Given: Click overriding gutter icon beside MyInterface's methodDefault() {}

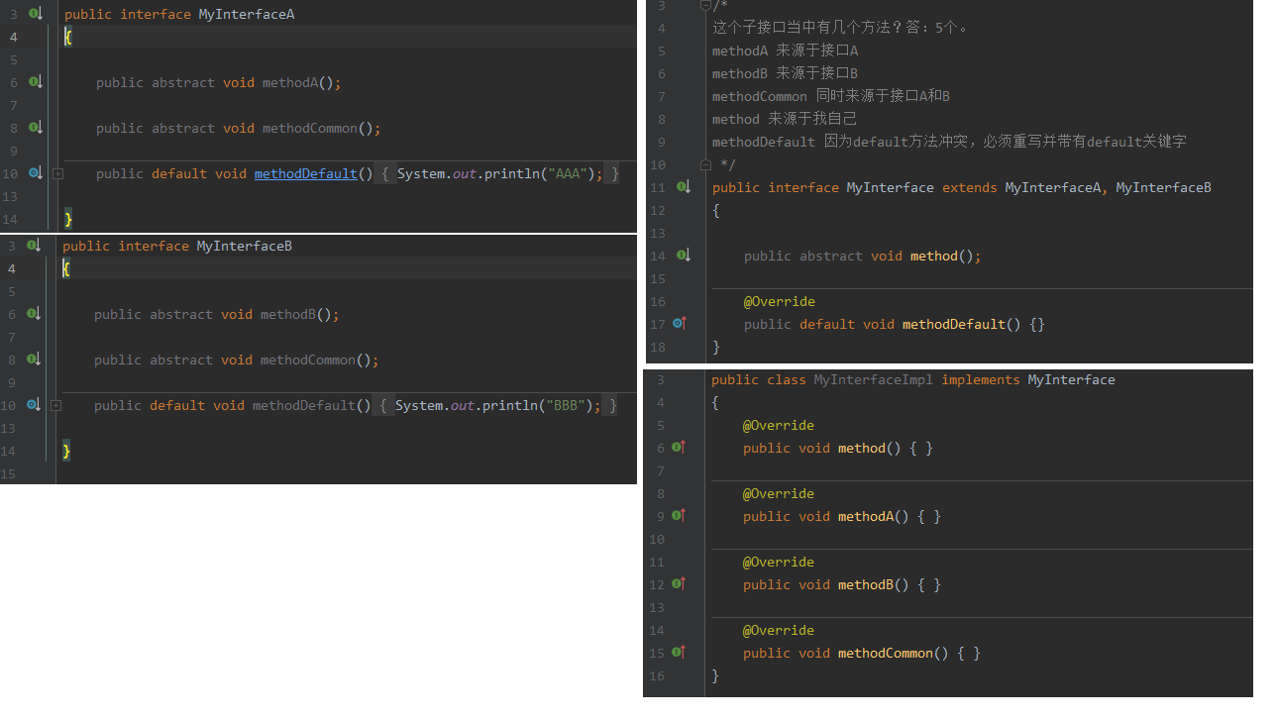Looking at the screenshot, I should tap(680, 324).
